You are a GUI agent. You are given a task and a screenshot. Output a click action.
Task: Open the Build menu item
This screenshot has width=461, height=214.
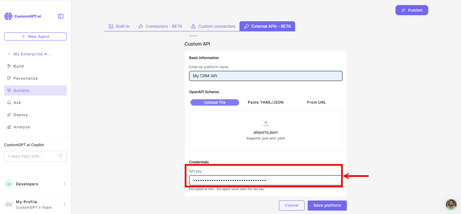click(35, 66)
